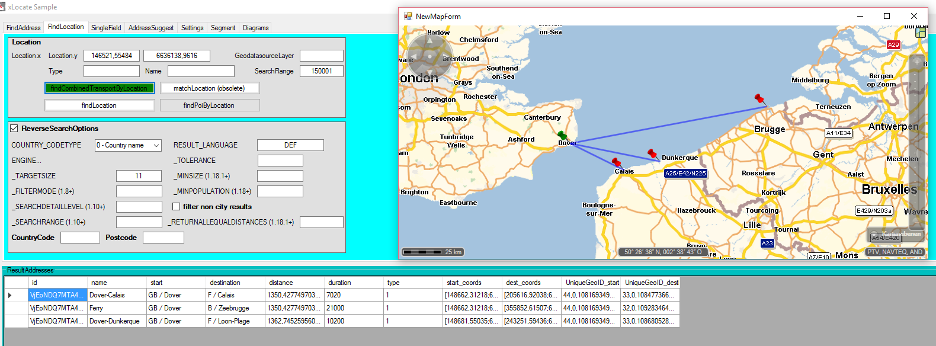Viewport: 936px width, 346px height.
Task: Open the map overview icon top-right
Action: tap(921, 33)
